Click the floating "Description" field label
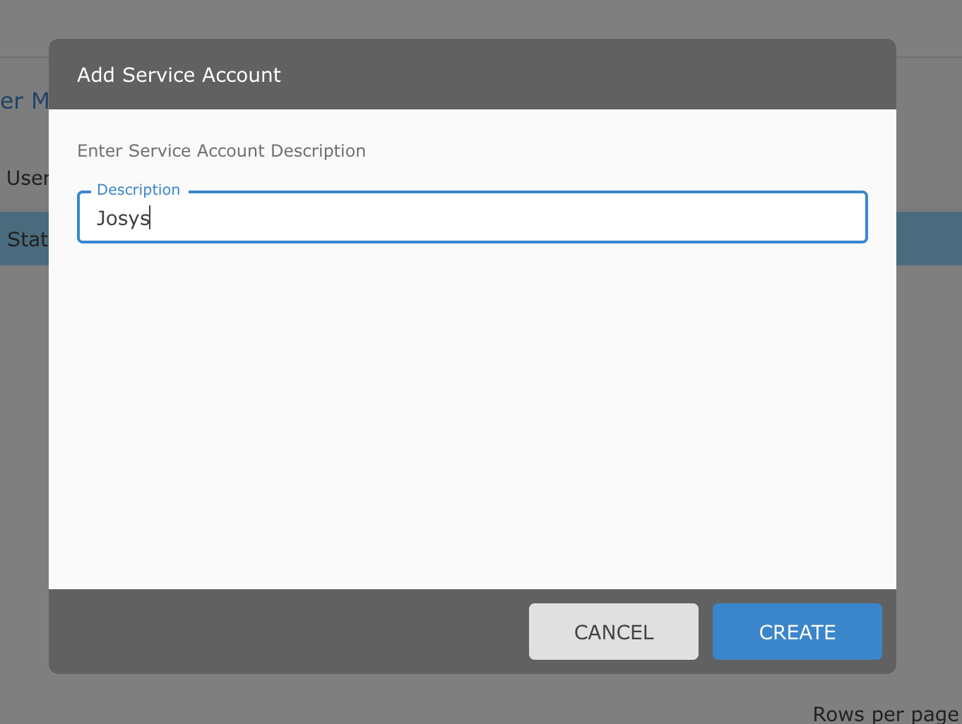The width and height of the screenshot is (962, 724). click(x=138, y=190)
